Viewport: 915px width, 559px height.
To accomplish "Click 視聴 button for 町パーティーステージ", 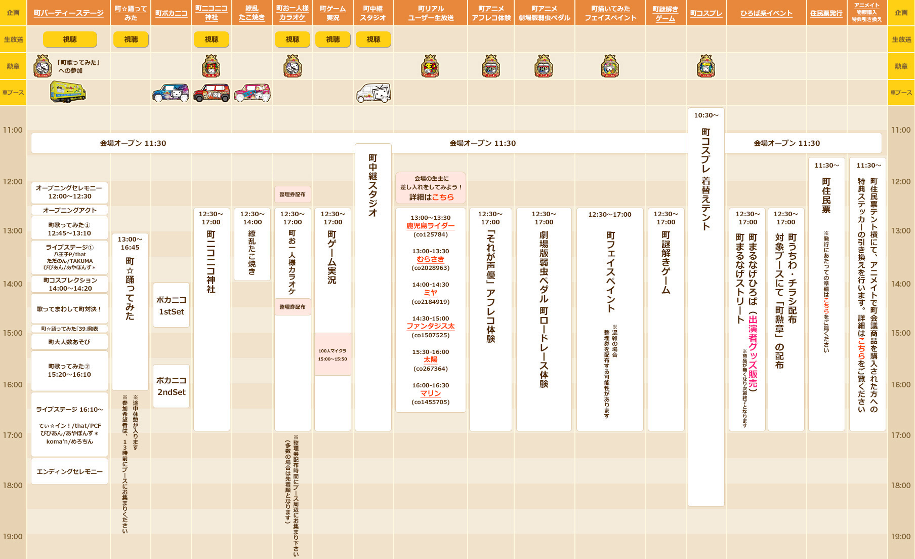I will click(x=70, y=39).
